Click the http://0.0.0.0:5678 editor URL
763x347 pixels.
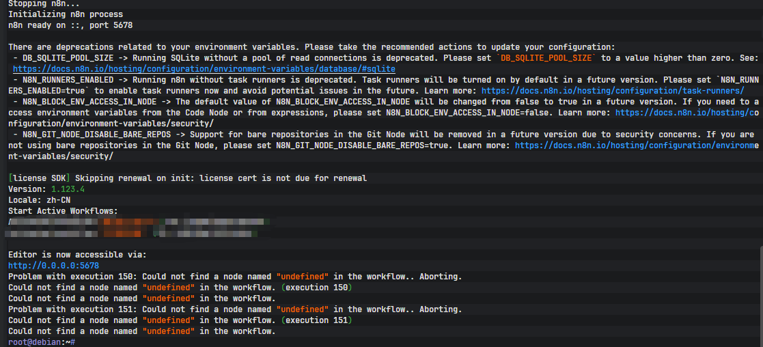[53, 266]
